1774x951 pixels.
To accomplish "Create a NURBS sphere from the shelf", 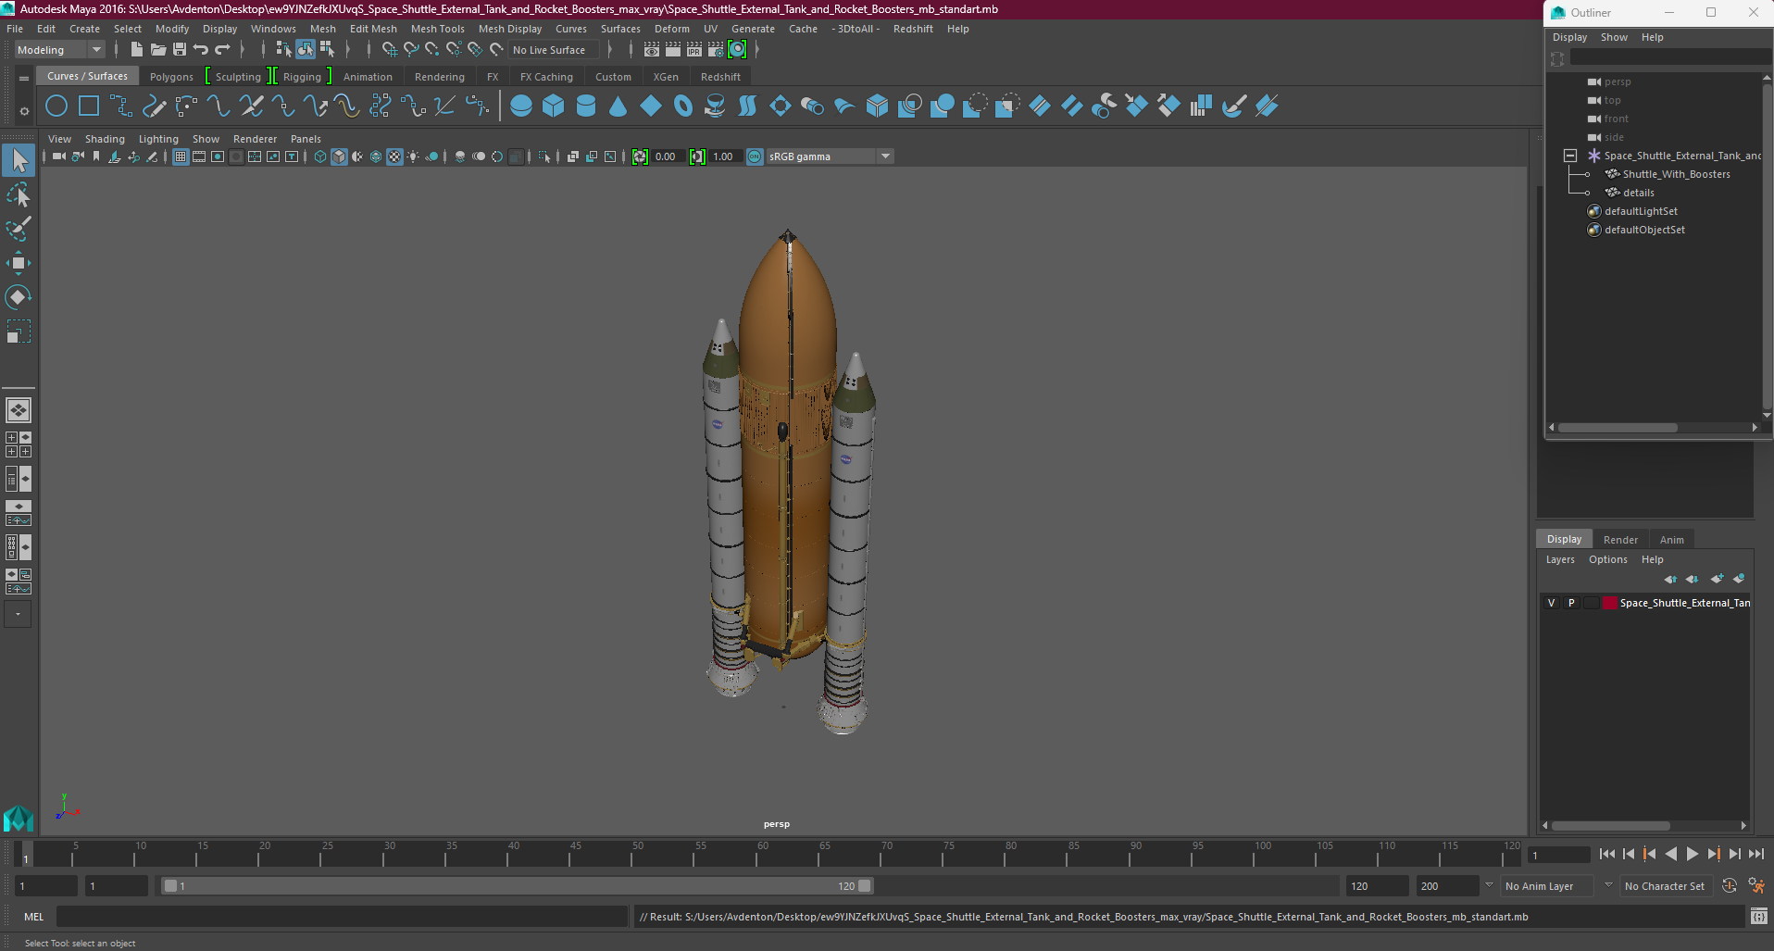I will tap(521, 106).
